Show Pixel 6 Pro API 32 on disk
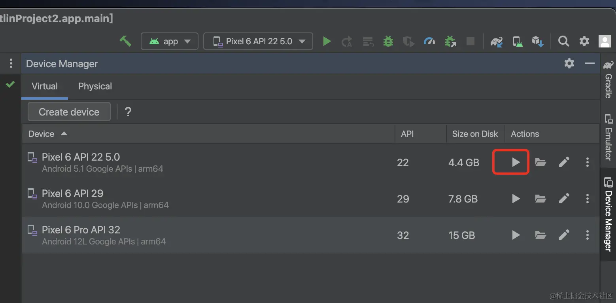 tap(540, 235)
